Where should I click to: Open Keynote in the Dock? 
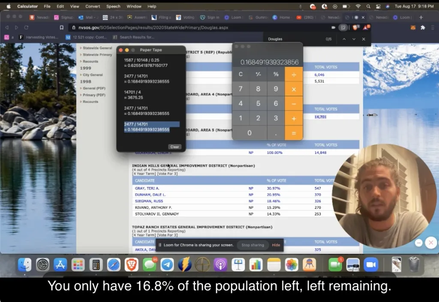238,264
